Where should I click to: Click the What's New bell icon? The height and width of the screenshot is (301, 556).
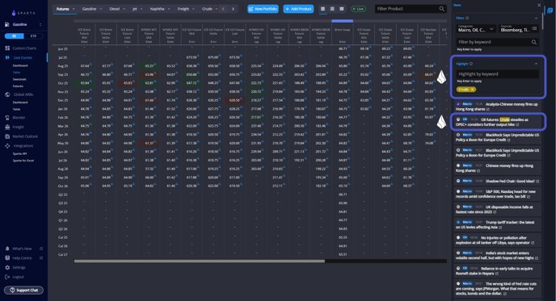pos(7,249)
